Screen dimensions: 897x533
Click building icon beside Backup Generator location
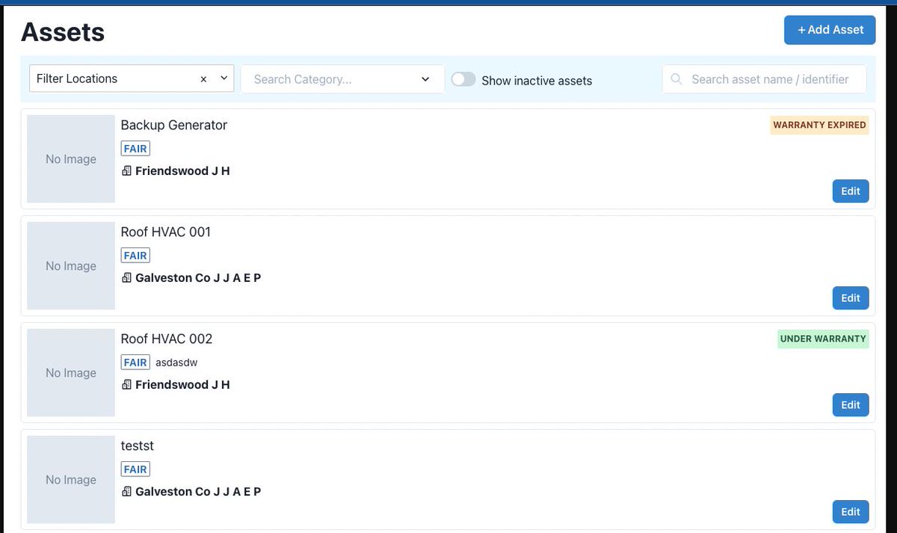pos(126,171)
